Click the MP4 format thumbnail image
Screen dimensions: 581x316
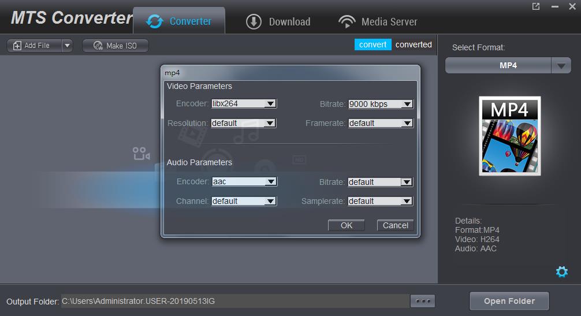pos(509,136)
